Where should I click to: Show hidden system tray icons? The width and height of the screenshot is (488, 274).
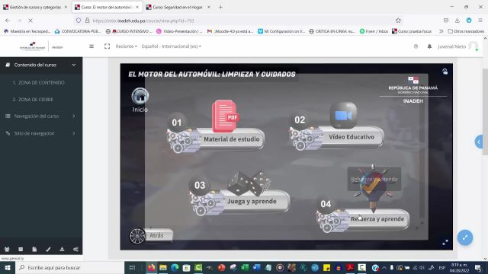[x=384, y=267]
